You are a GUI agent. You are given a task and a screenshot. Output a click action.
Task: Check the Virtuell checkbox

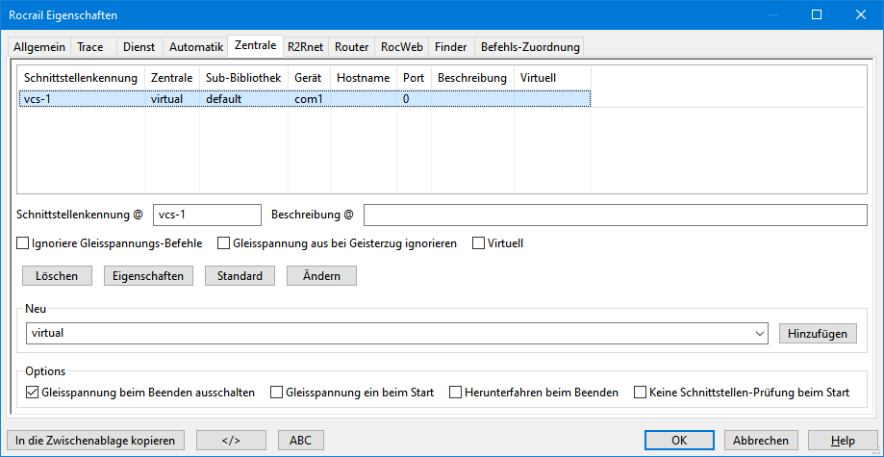(x=479, y=244)
